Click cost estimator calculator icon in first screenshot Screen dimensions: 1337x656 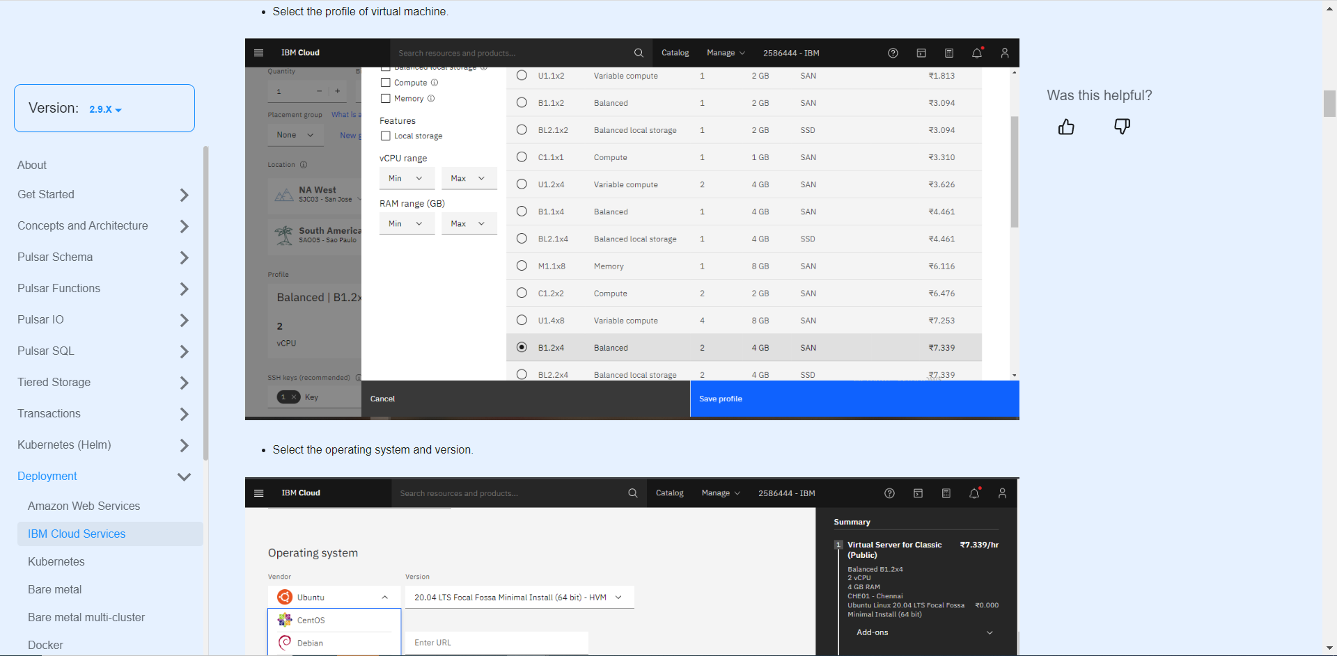948,53
